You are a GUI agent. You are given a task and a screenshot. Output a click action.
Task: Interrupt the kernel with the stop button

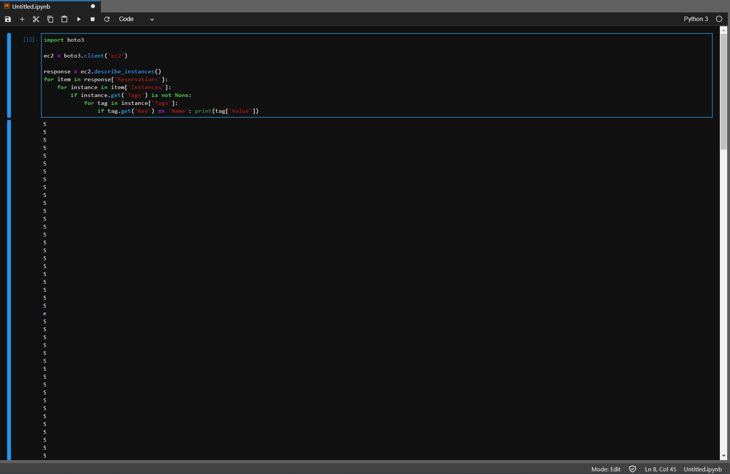[x=93, y=19]
